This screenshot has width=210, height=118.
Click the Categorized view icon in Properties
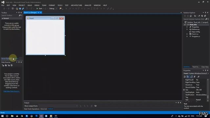pyautogui.click(x=185, y=77)
